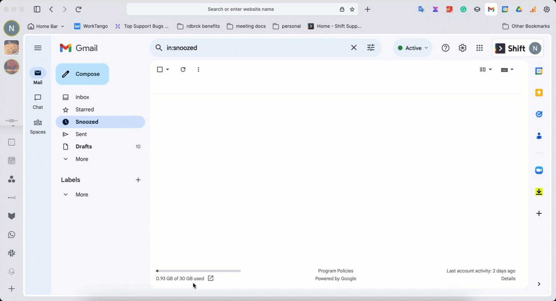Image resolution: width=556 pixels, height=301 pixels.
Task: Open Shift settings gear in top bar
Action: click(547, 9)
